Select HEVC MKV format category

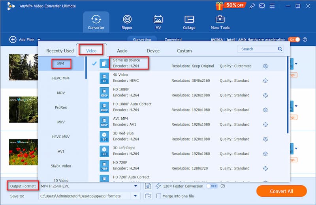pos(61,137)
